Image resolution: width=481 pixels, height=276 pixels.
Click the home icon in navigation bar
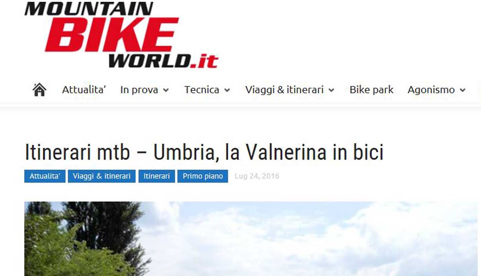[x=39, y=90]
